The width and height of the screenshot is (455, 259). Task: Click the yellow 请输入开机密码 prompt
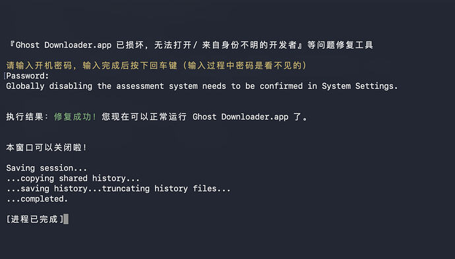click(x=39, y=65)
